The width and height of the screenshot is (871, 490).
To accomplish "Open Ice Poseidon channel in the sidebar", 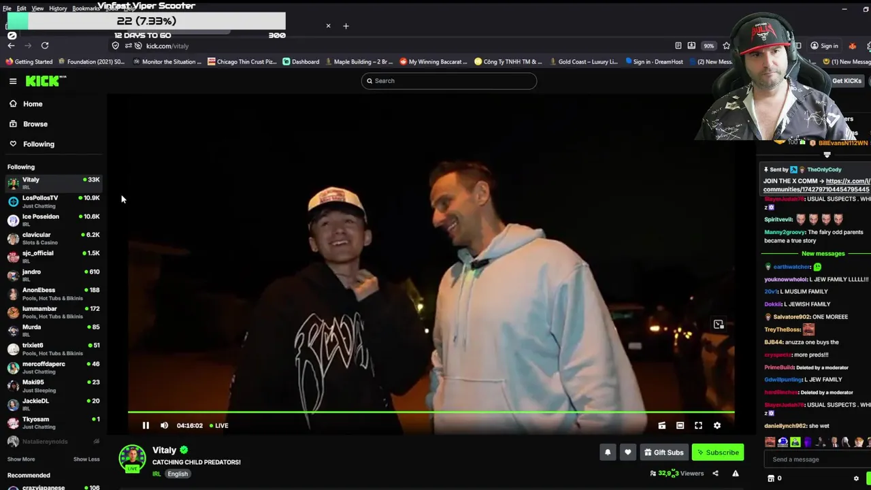I will [53, 220].
